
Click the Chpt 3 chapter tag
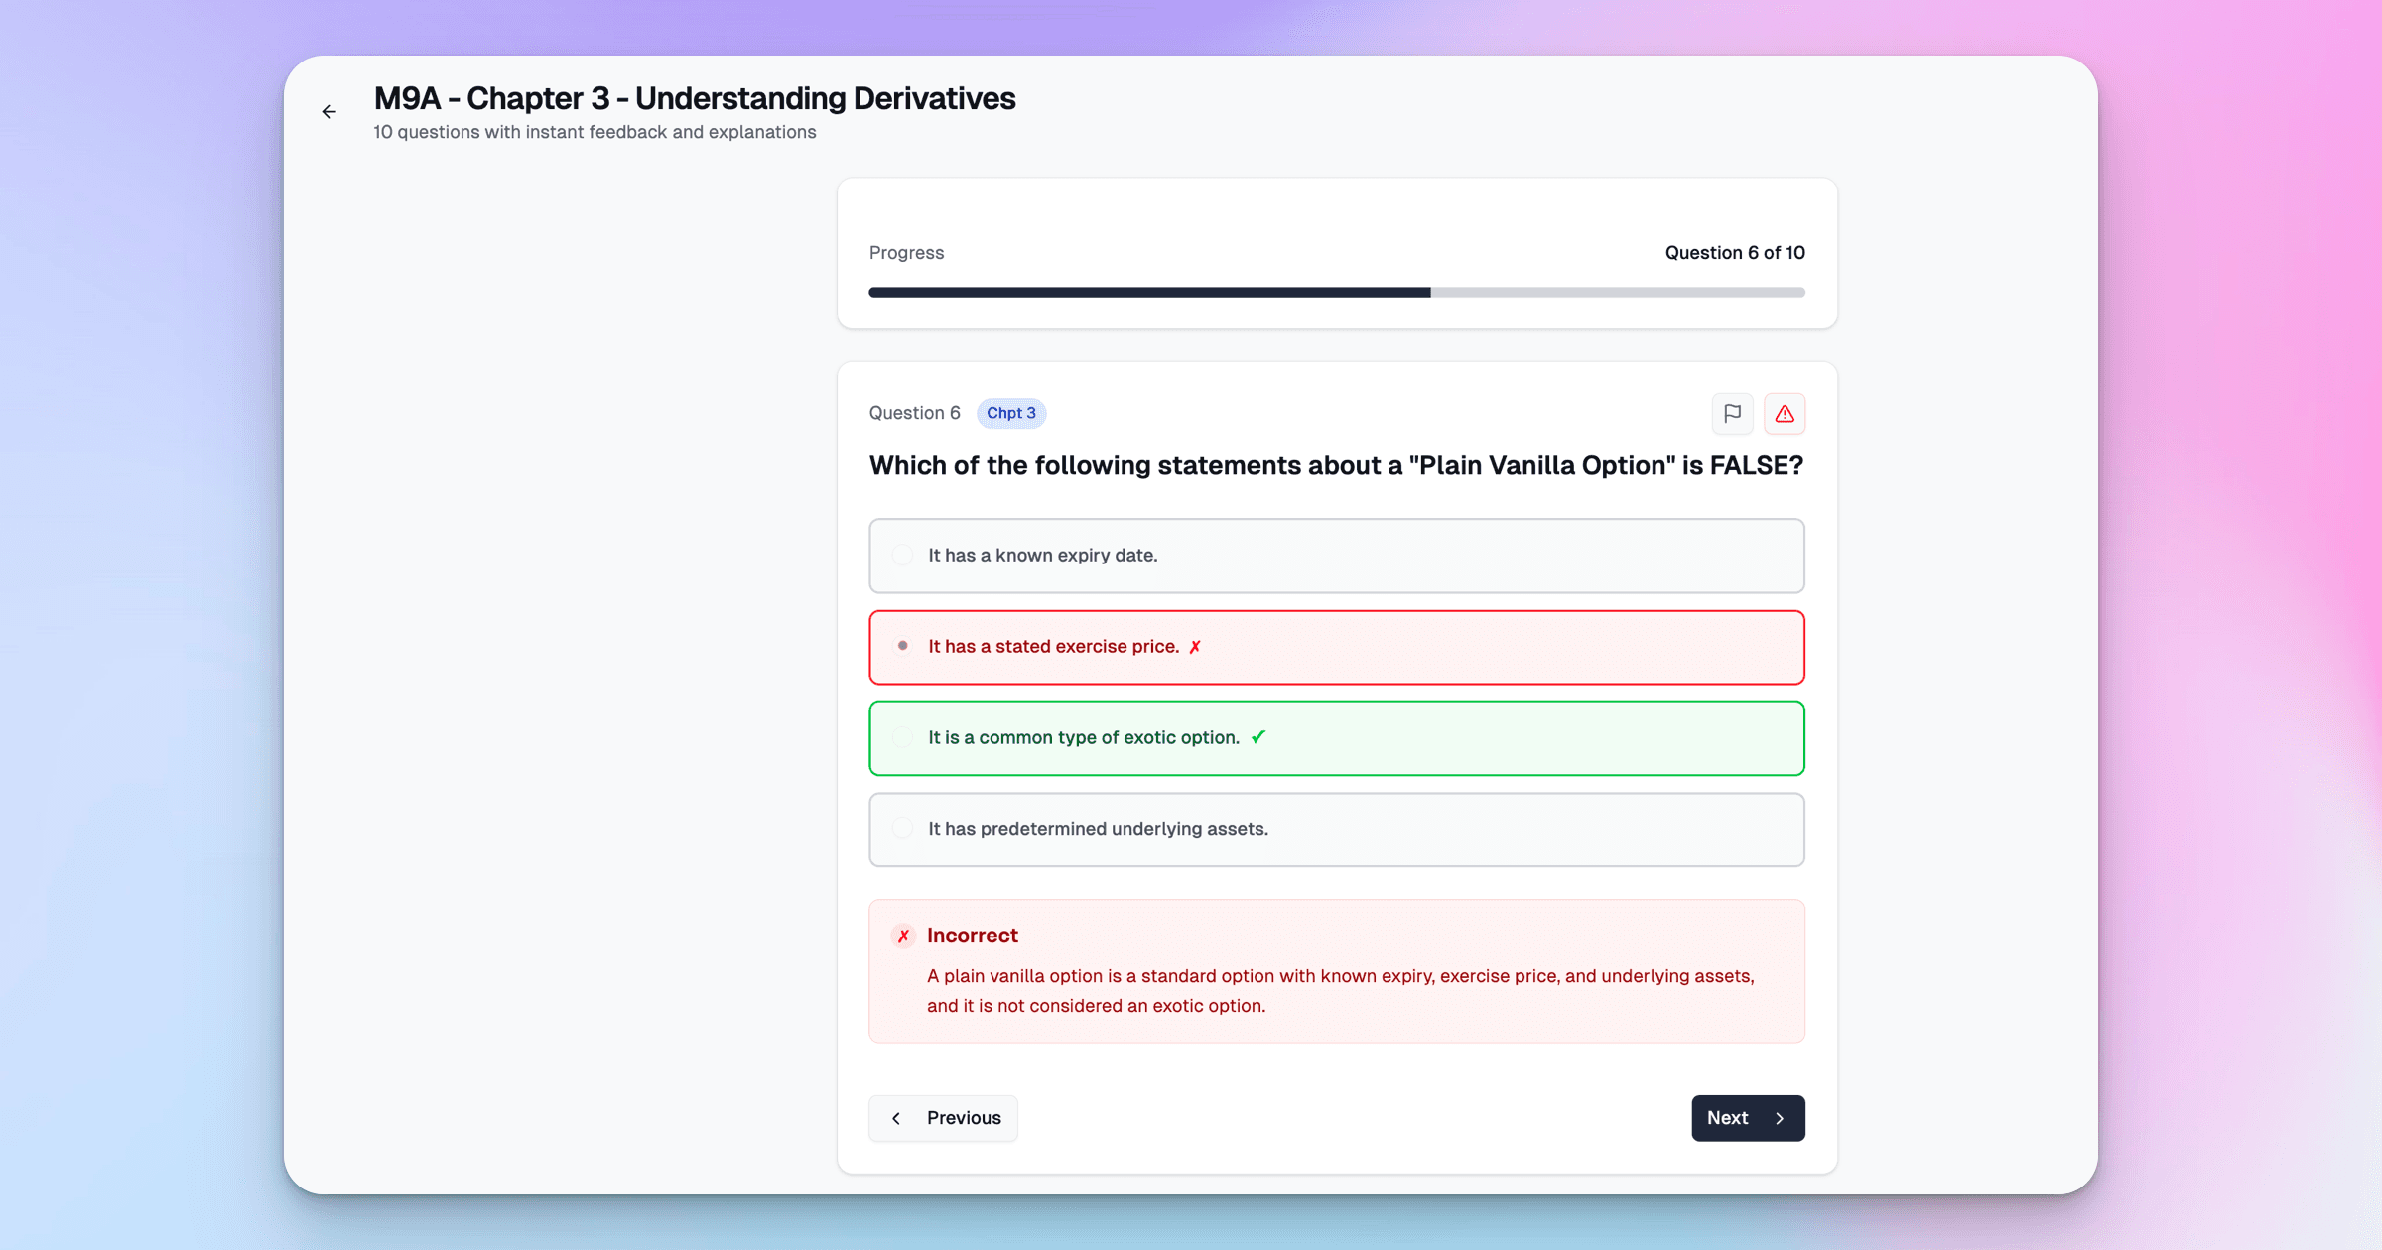click(x=1010, y=413)
